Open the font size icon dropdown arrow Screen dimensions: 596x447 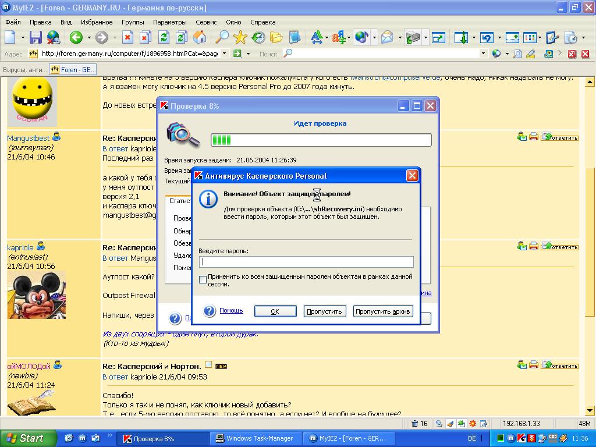(x=327, y=38)
